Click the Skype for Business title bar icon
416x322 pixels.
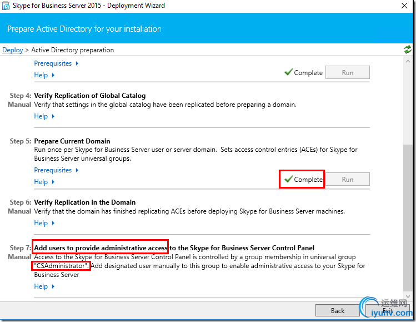click(x=6, y=6)
